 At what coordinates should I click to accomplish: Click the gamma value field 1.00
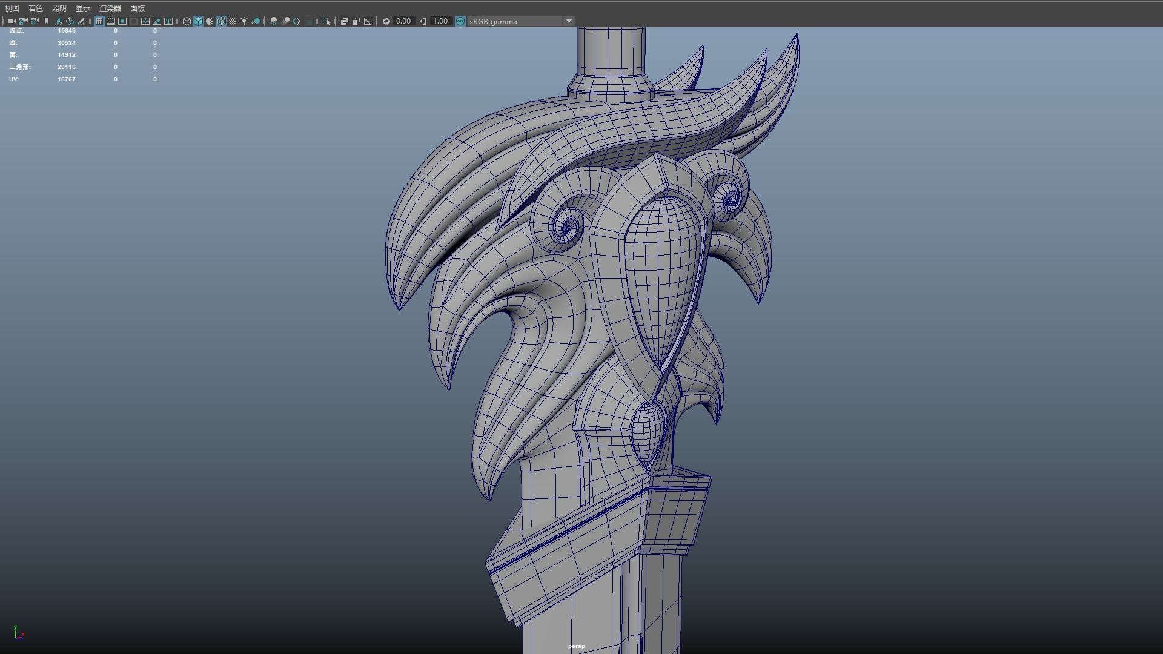(440, 21)
